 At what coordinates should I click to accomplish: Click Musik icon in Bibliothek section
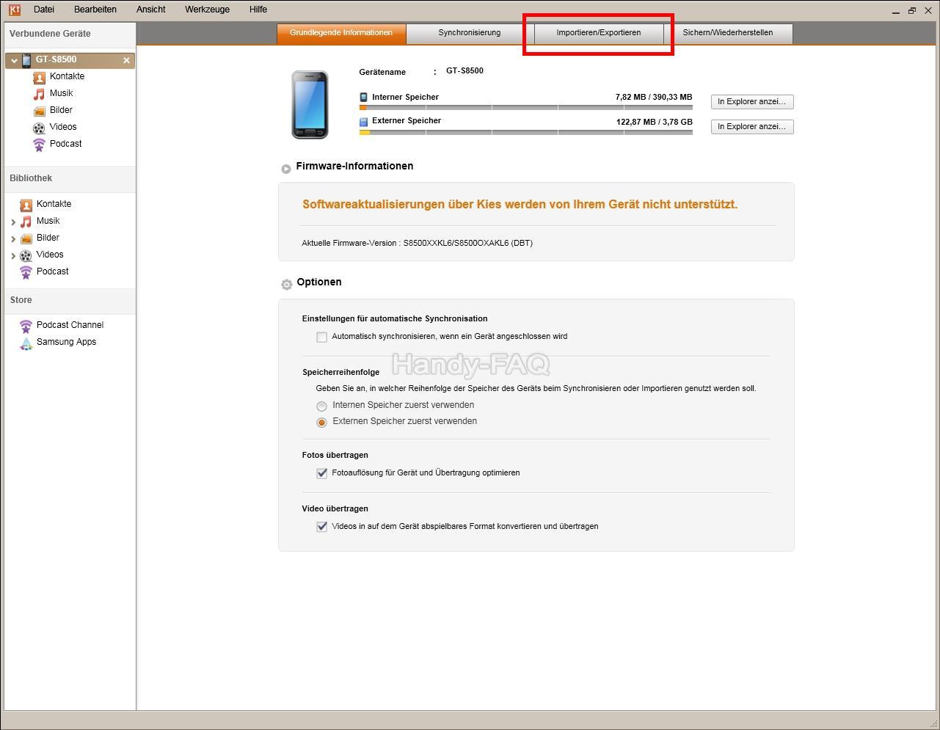[x=26, y=222]
